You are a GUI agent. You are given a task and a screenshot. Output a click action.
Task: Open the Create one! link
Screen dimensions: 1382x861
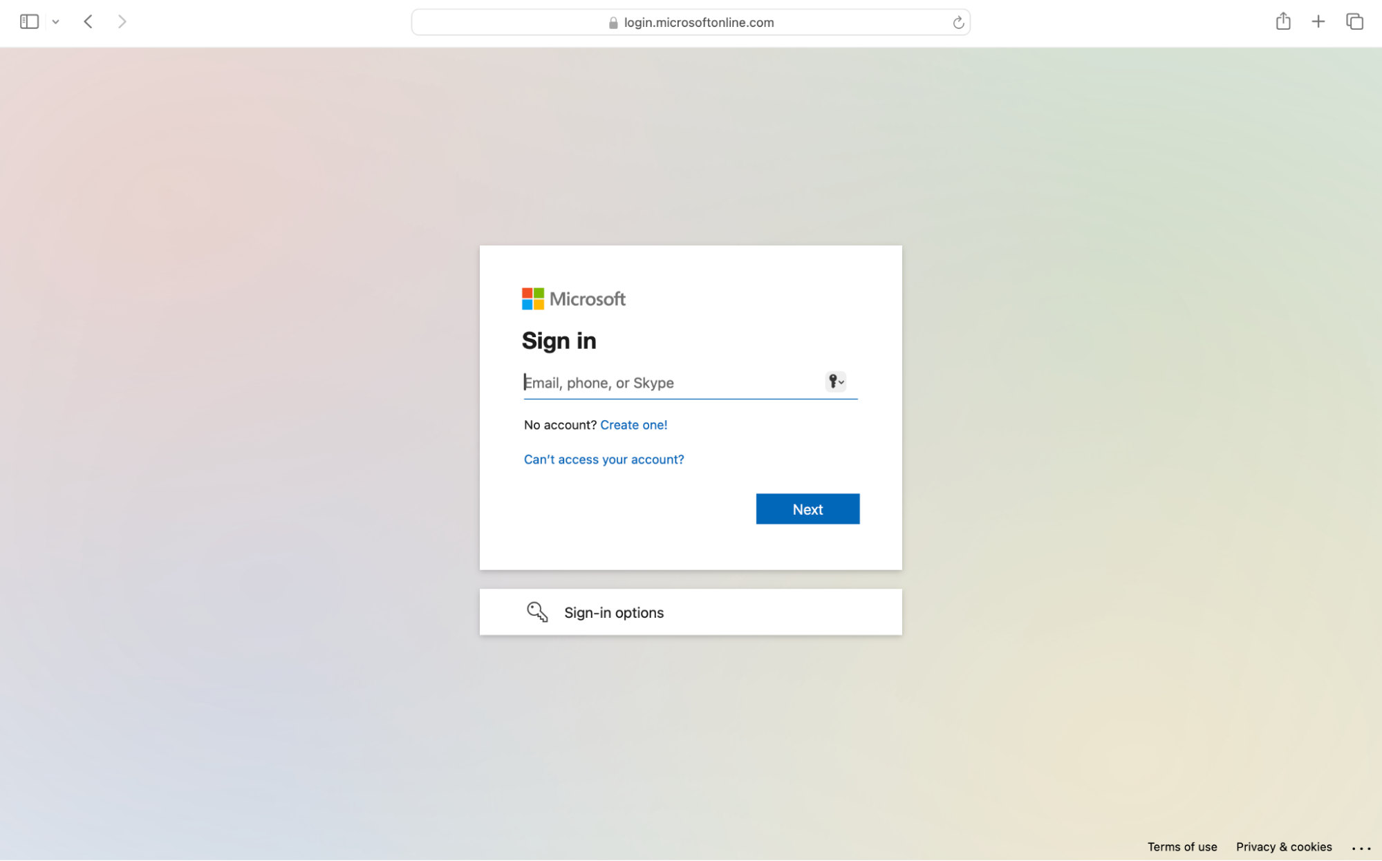tap(633, 424)
